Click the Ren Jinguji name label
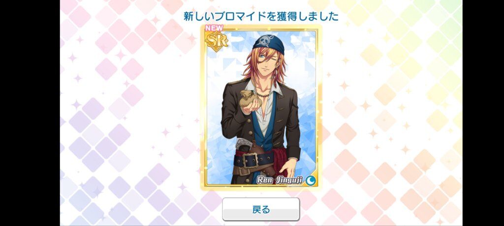This screenshot has width=504, height=226. pyautogui.click(x=280, y=180)
